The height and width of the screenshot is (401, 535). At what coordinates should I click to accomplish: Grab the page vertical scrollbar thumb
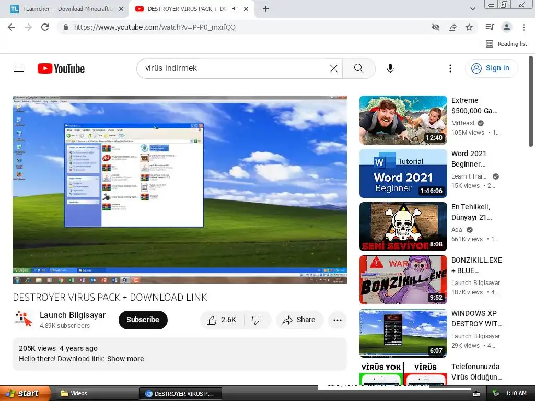[531, 101]
